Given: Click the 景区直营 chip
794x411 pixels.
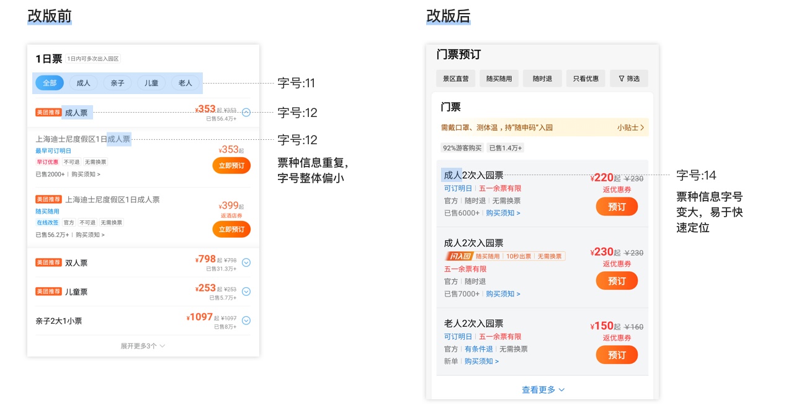Looking at the screenshot, I should (457, 78).
